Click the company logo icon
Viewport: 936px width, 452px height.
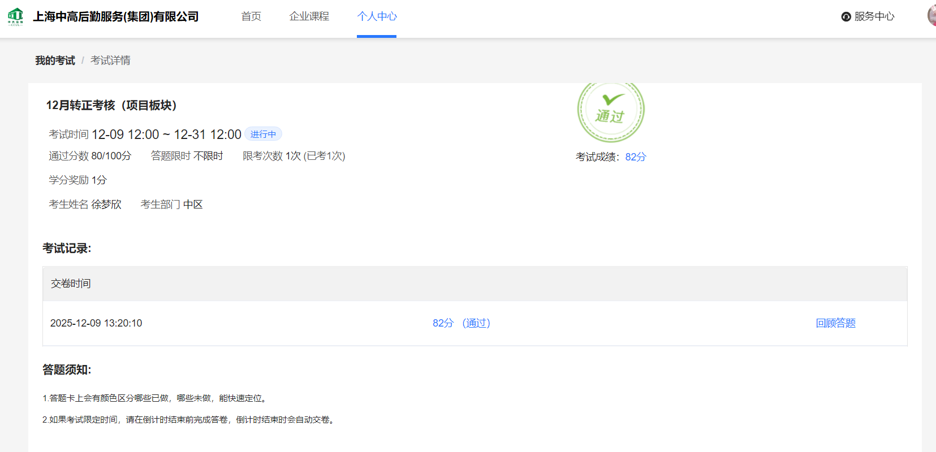15,16
